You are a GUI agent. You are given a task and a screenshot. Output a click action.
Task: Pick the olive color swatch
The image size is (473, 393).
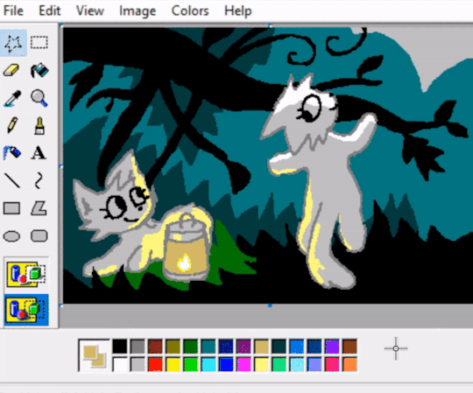[173, 347]
